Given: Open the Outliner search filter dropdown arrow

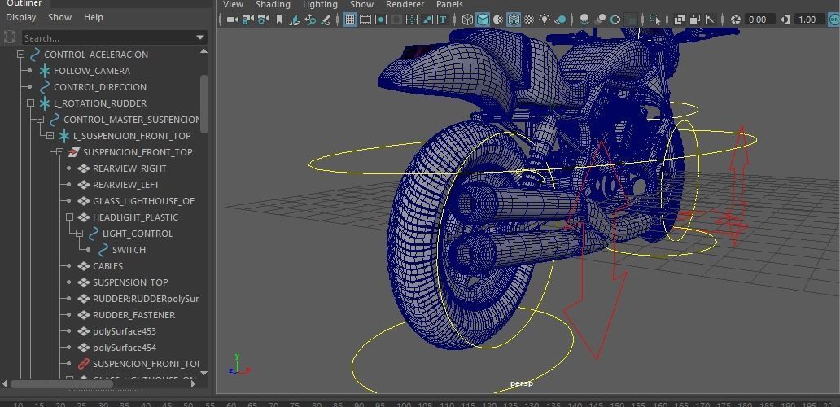Looking at the screenshot, I should [200, 38].
